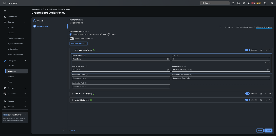Open the user profile icon

point(272,3)
